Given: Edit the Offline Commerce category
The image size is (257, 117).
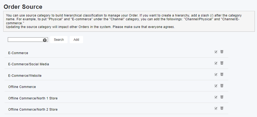Looking at the screenshot, I should point(216,86).
